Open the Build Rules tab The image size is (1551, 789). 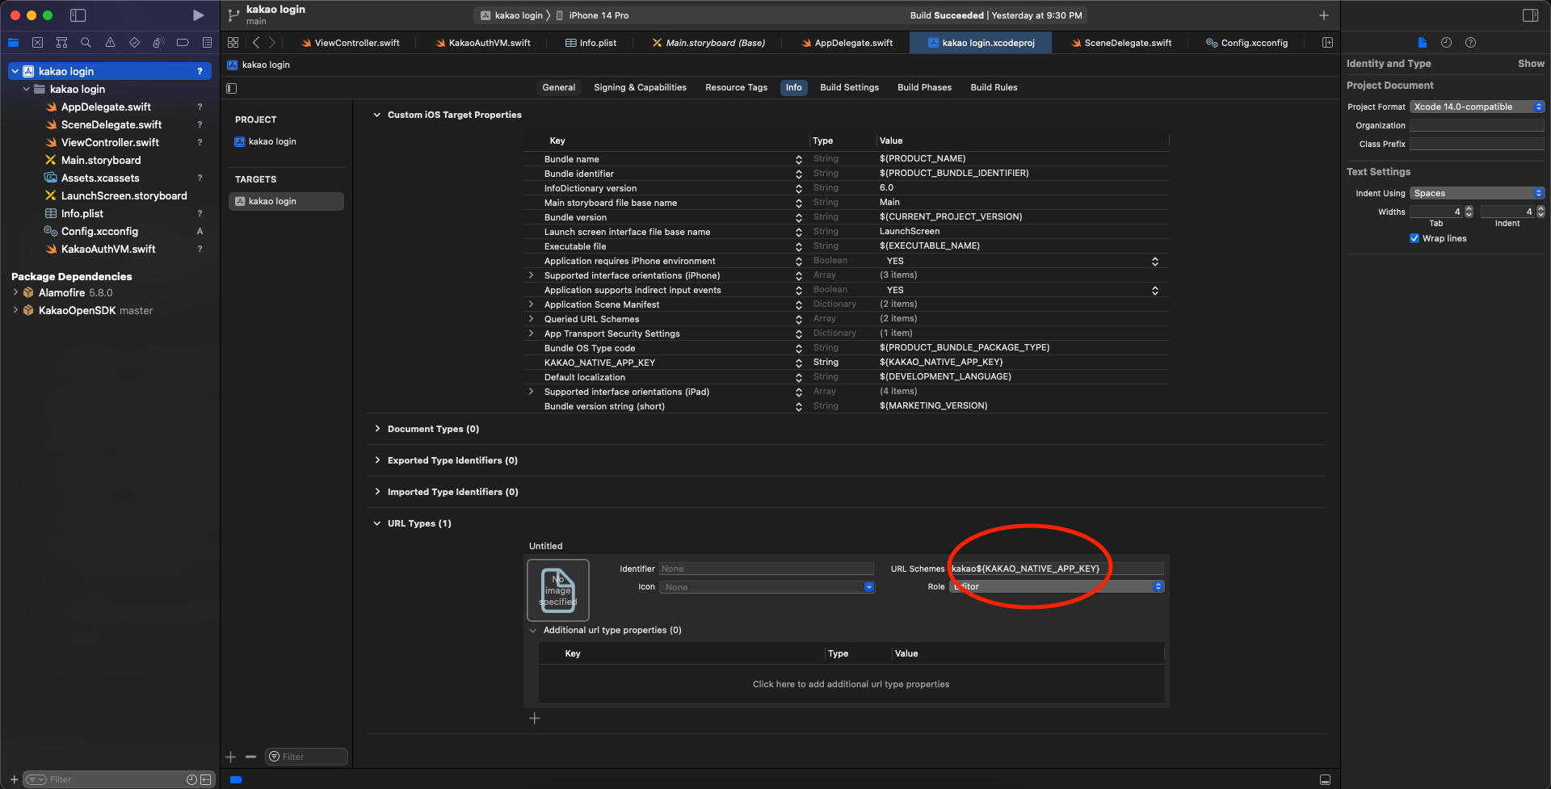pyautogui.click(x=994, y=87)
